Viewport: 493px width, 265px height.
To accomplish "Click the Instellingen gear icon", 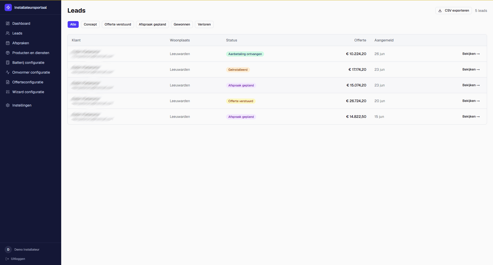I will [x=8, y=105].
